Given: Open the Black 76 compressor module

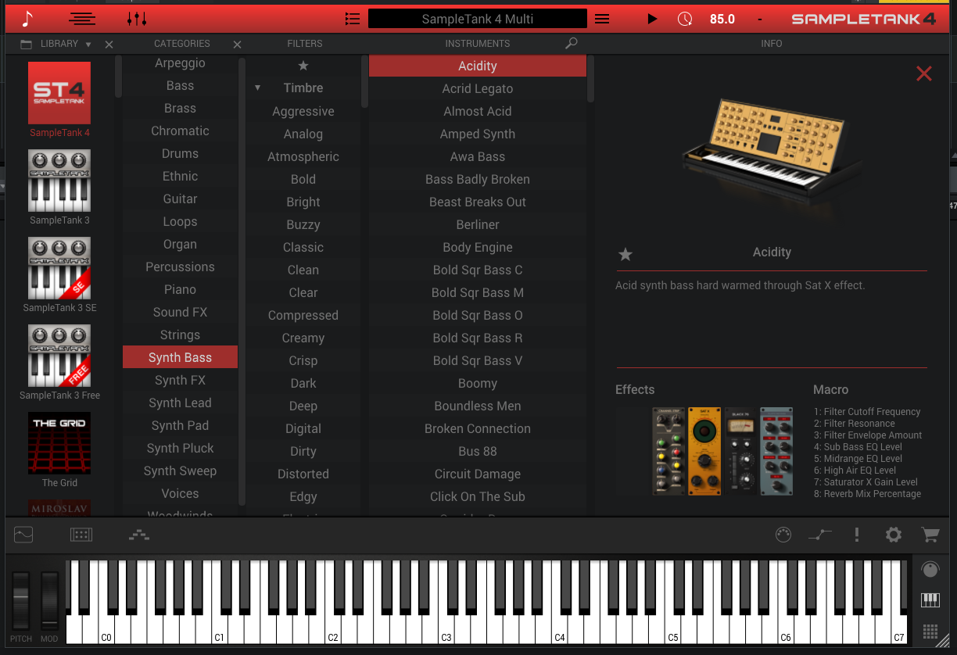Looking at the screenshot, I should pyautogui.click(x=740, y=451).
